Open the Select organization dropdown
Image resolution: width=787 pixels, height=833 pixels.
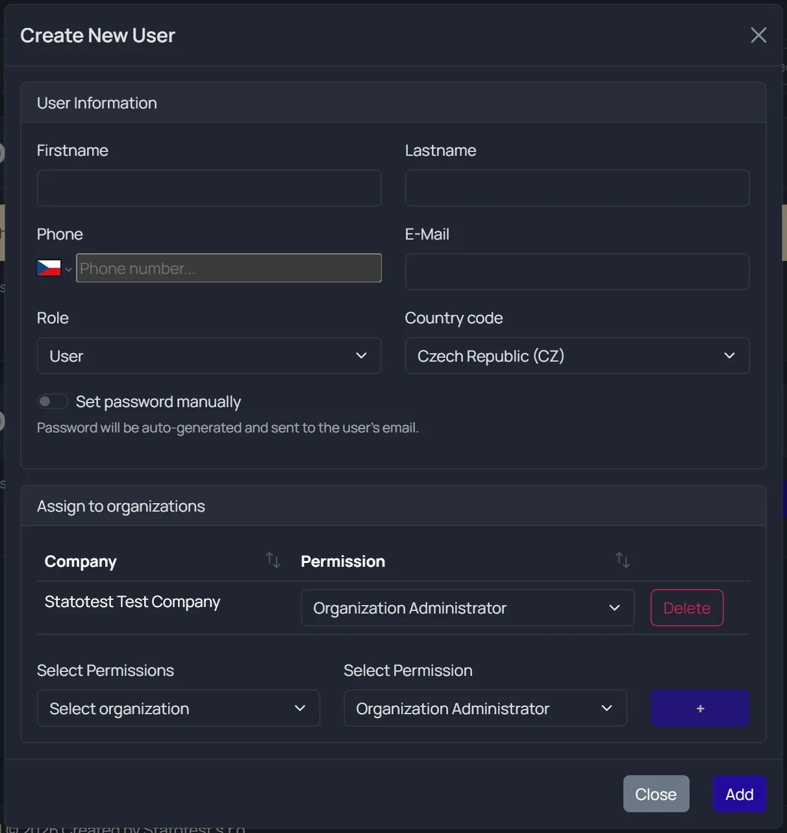coord(179,708)
